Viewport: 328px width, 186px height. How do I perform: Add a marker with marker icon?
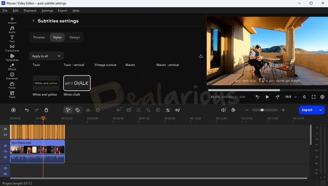97,110
